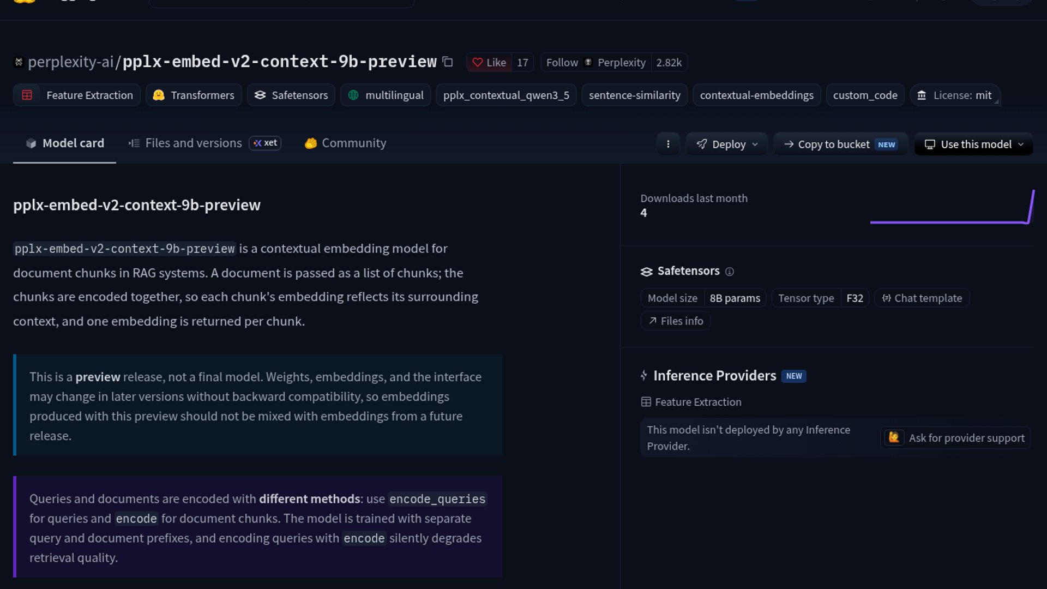Switch to the Model card tab

click(64, 143)
